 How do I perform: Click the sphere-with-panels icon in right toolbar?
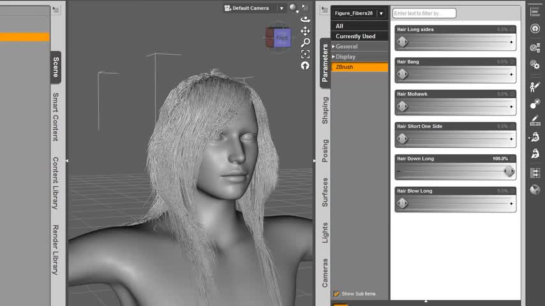(535, 48)
